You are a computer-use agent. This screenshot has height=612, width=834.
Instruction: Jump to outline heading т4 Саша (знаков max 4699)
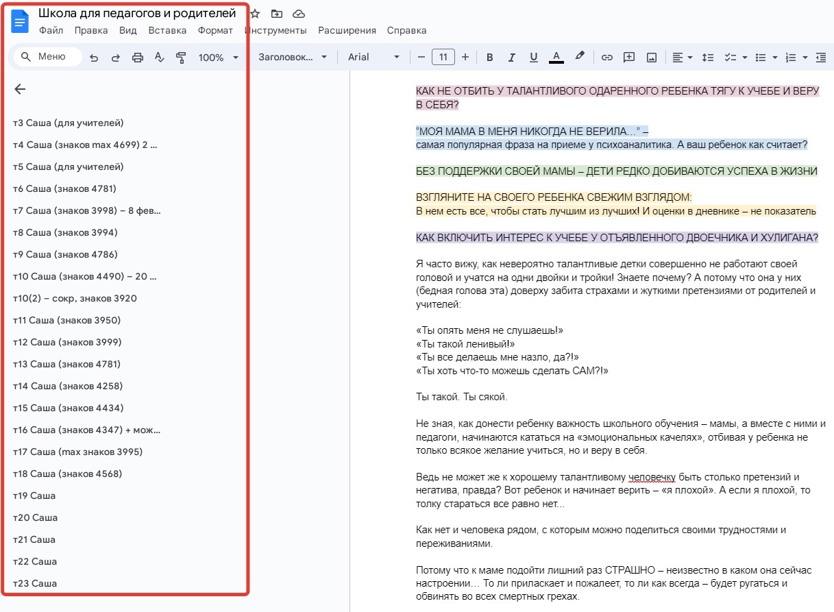(x=85, y=145)
